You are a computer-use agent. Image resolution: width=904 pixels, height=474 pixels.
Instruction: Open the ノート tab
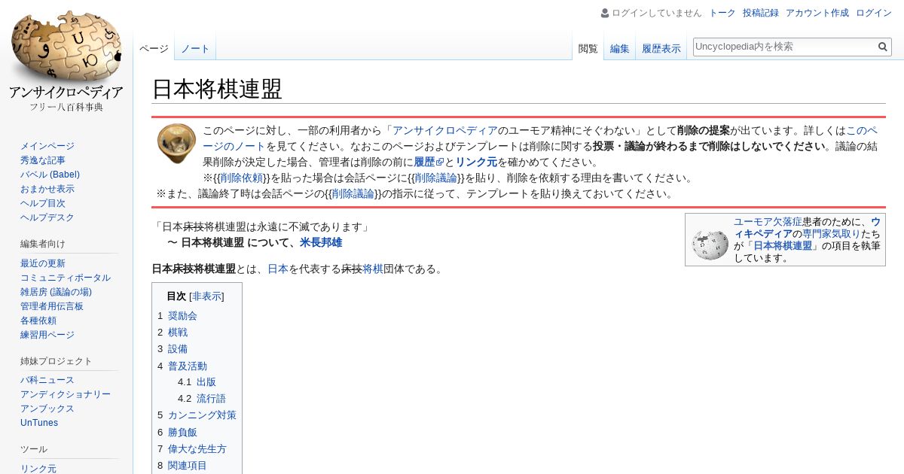pos(195,48)
